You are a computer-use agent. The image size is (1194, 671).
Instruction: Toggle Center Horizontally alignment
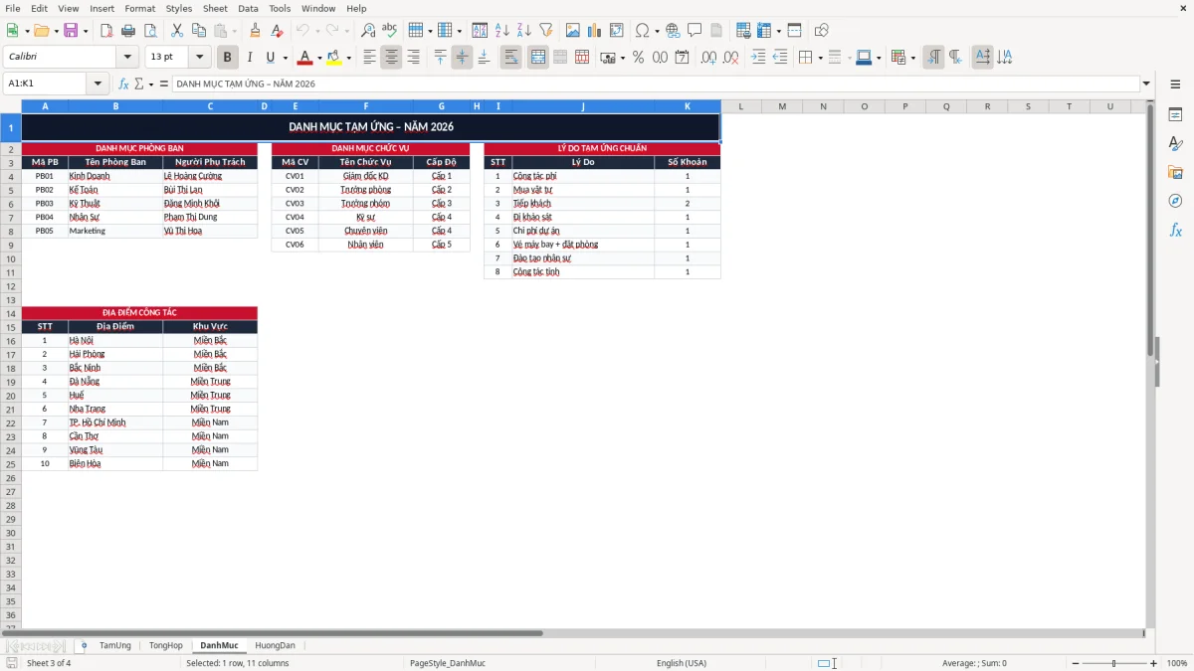click(x=391, y=58)
